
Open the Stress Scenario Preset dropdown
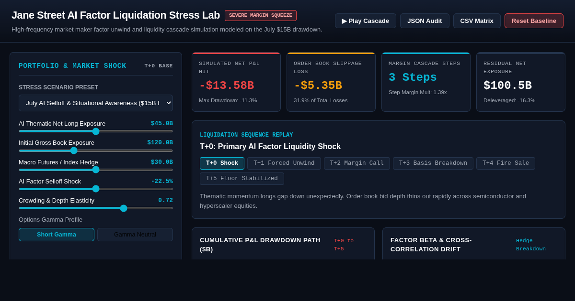[96, 103]
